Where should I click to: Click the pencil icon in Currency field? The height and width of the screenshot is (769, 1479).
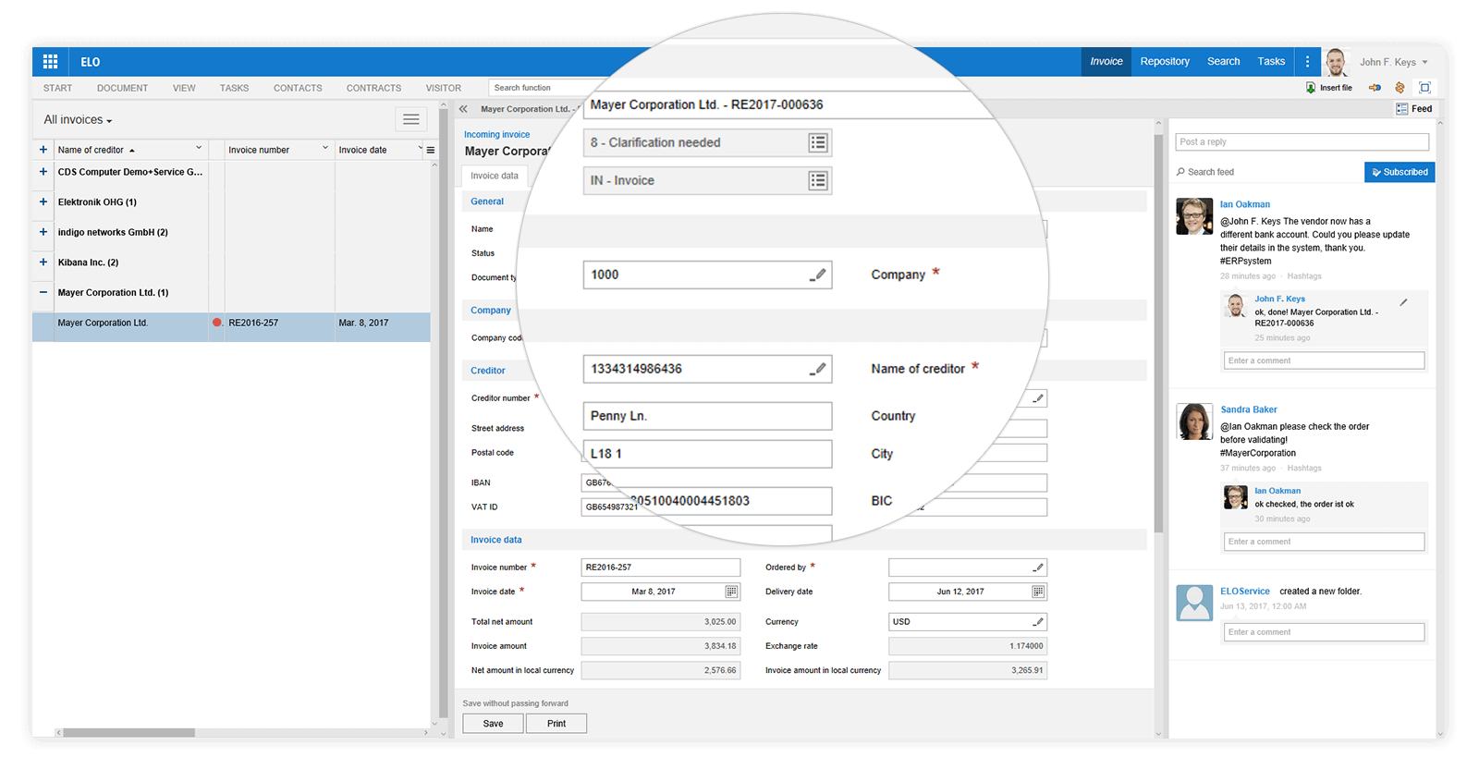pos(1038,622)
